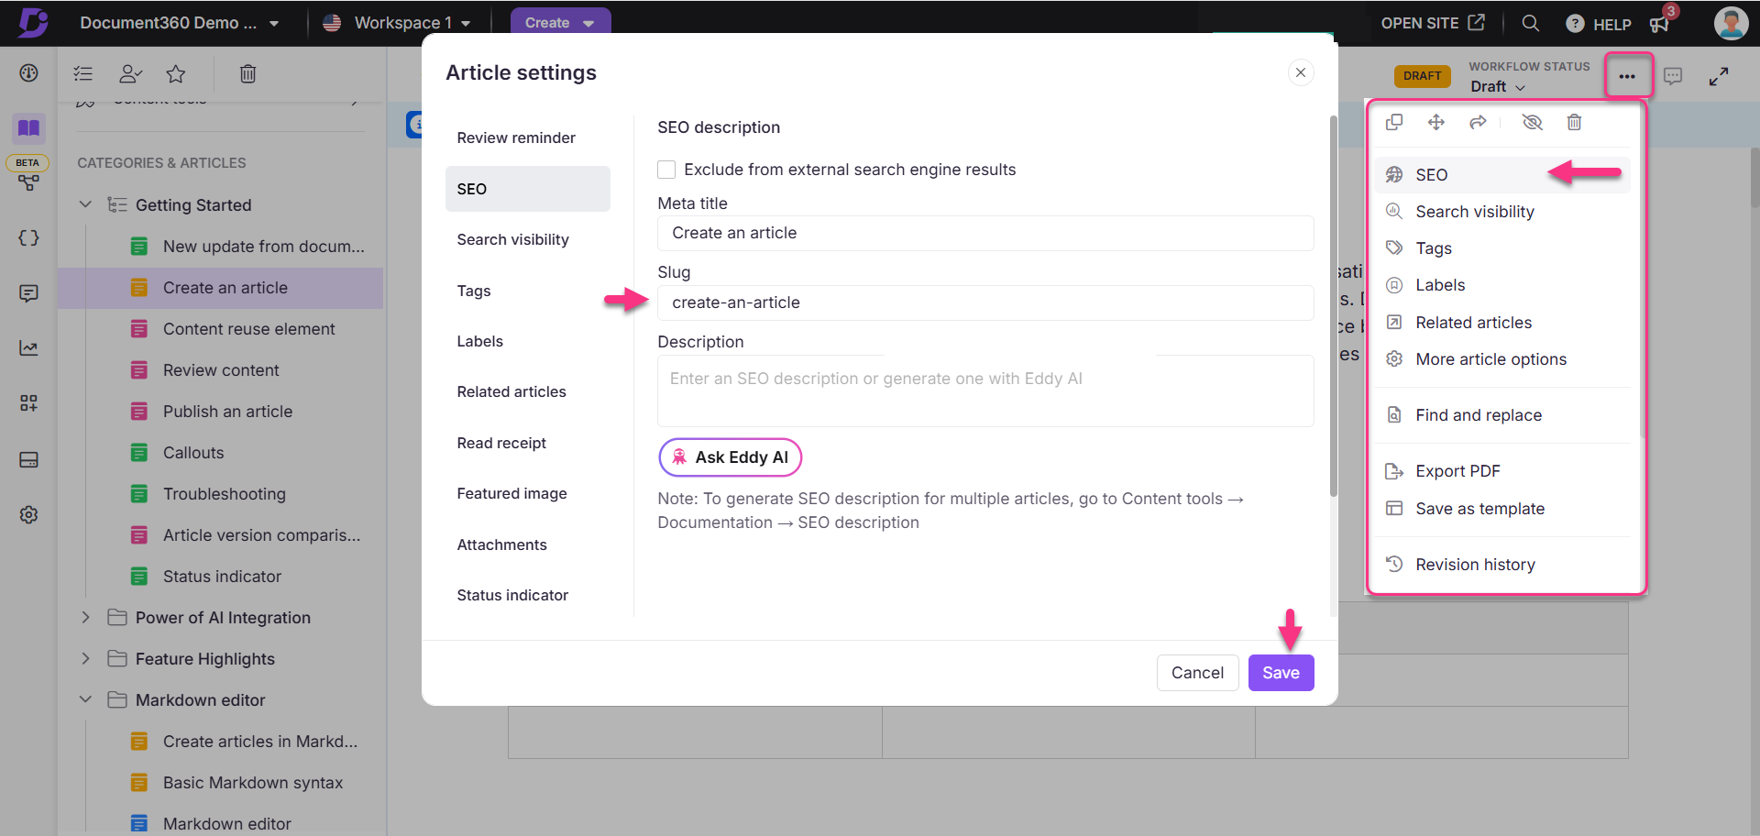The image size is (1760, 836).
Task: Click the clone article icon in dropdown
Action: 1394,122
